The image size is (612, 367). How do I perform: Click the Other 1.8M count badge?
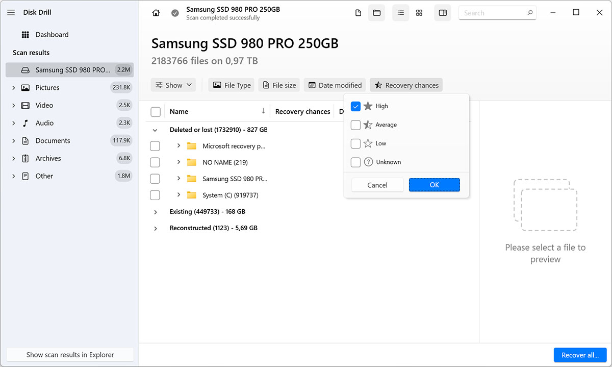click(124, 176)
